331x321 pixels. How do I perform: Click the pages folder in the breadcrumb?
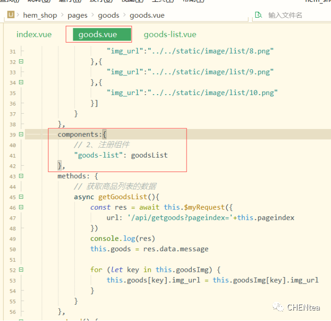tap(77, 15)
